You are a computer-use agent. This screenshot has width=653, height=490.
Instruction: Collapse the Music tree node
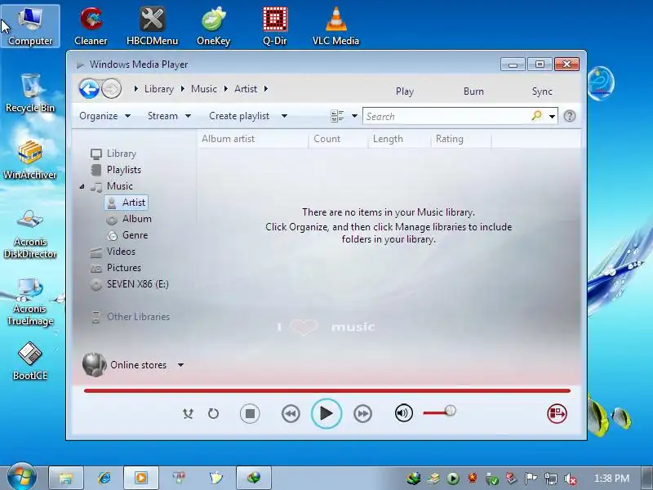pyautogui.click(x=82, y=186)
